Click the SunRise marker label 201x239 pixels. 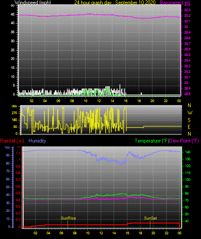69,218
